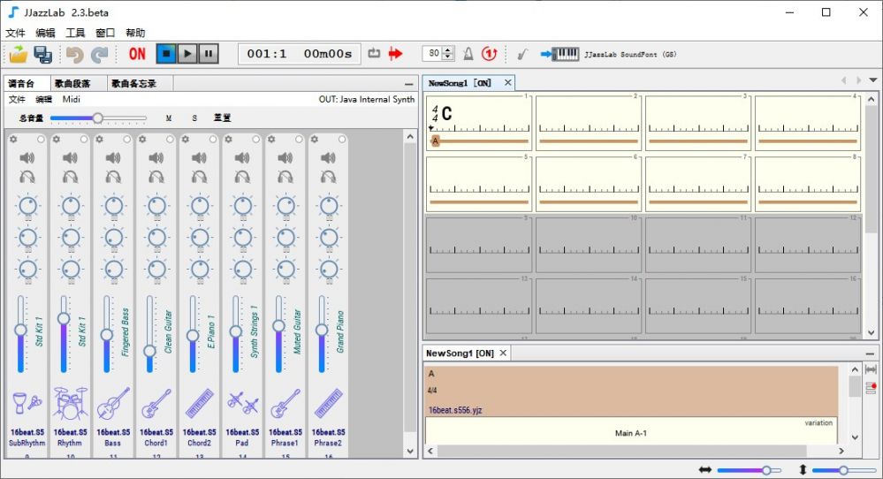This screenshot has height=479, width=883.
Task: Toggle the metronome click icon
Action: (x=468, y=54)
